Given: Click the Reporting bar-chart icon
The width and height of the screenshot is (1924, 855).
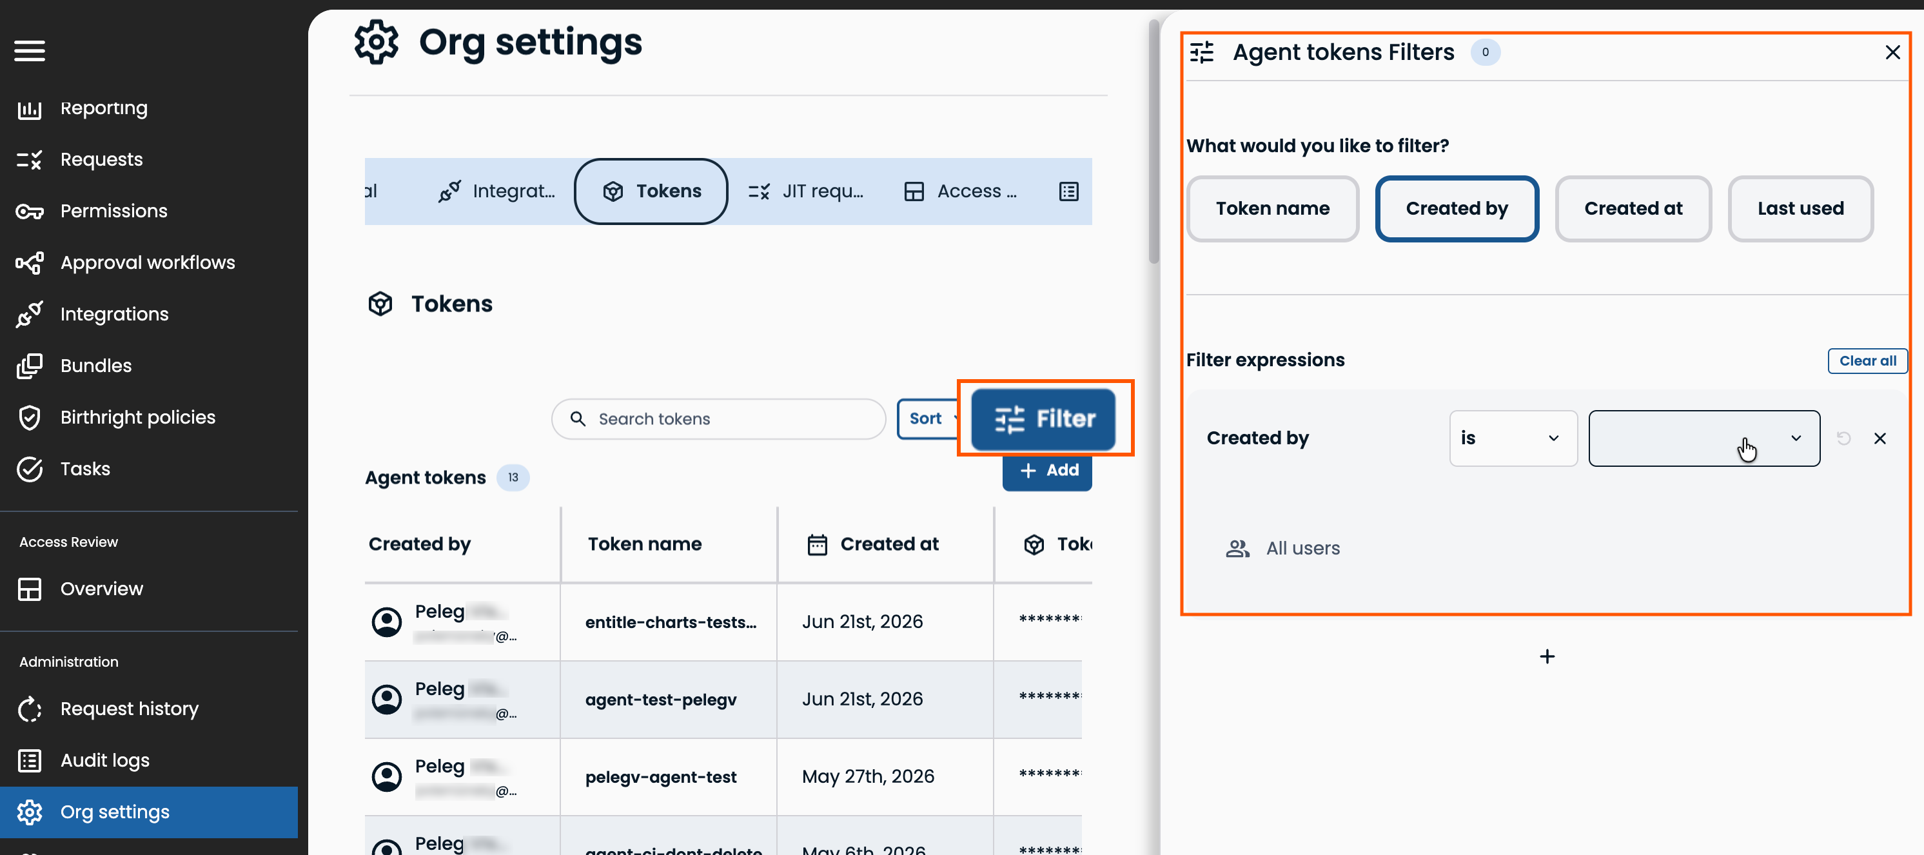Looking at the screenshot, I should click(29, 109).
